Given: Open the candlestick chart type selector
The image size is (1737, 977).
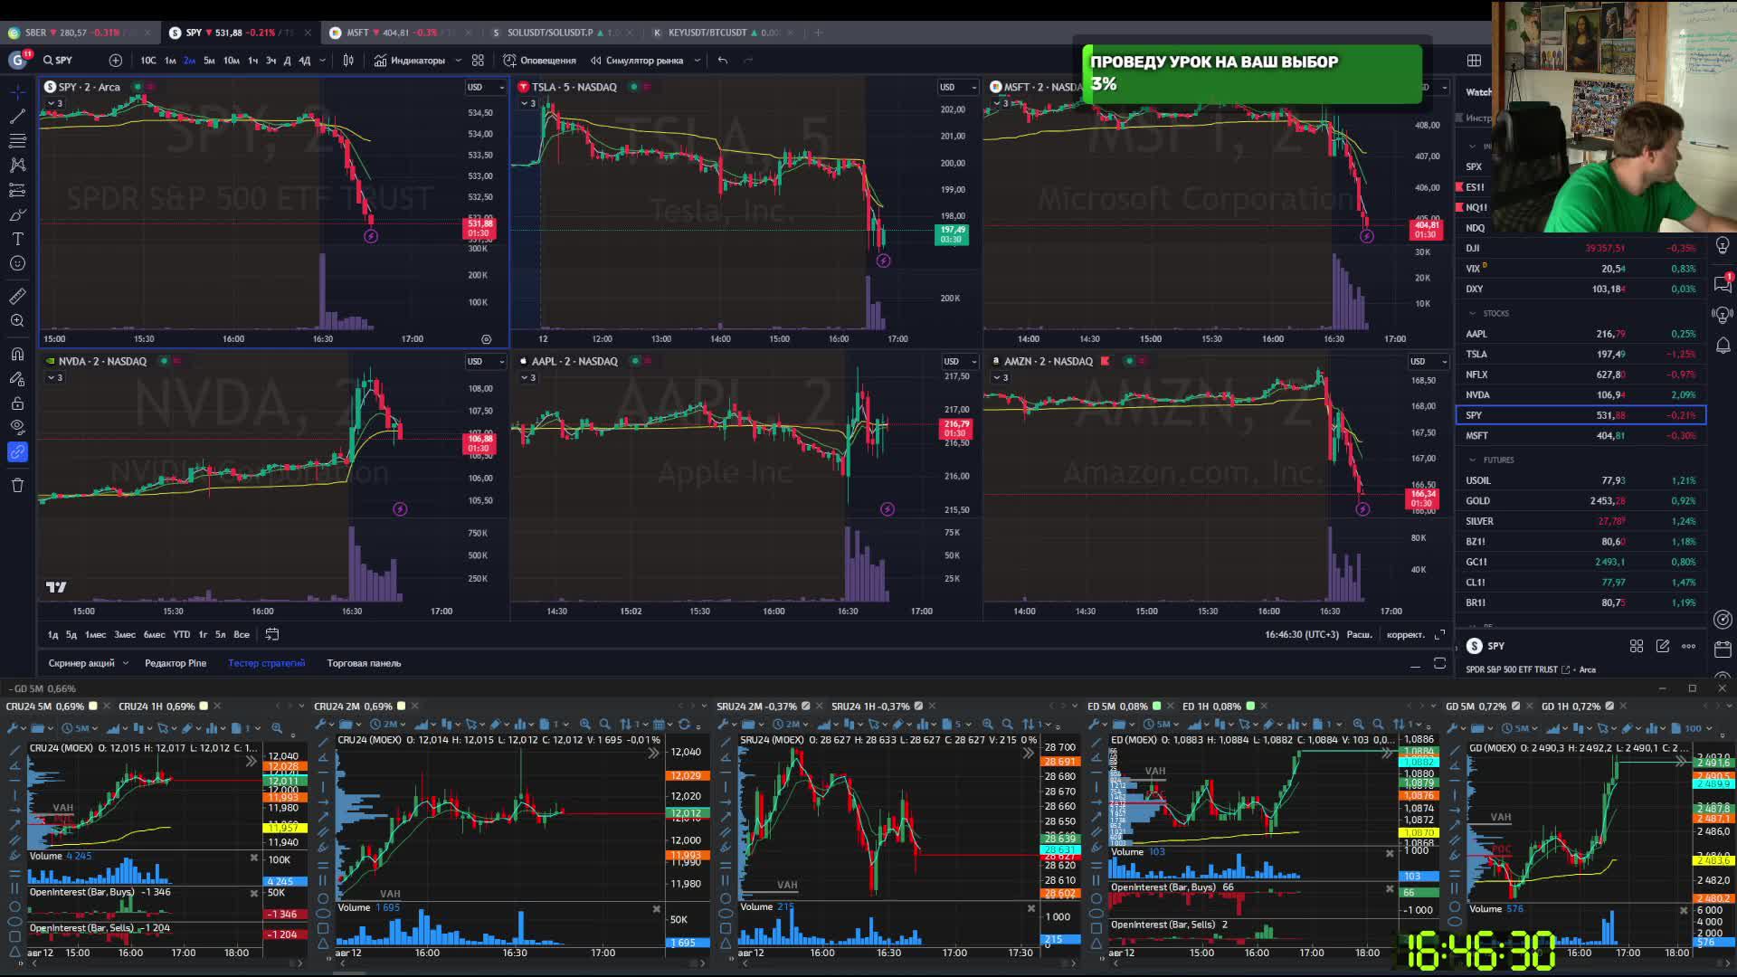Looking at the screenshot, I should tap(348, 61).
